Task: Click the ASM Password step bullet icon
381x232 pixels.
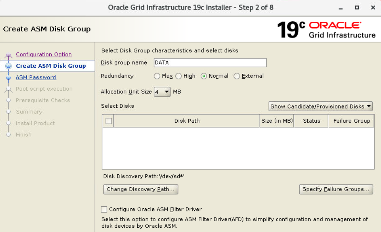Action: pyautogui.click(x=8, y=78)
